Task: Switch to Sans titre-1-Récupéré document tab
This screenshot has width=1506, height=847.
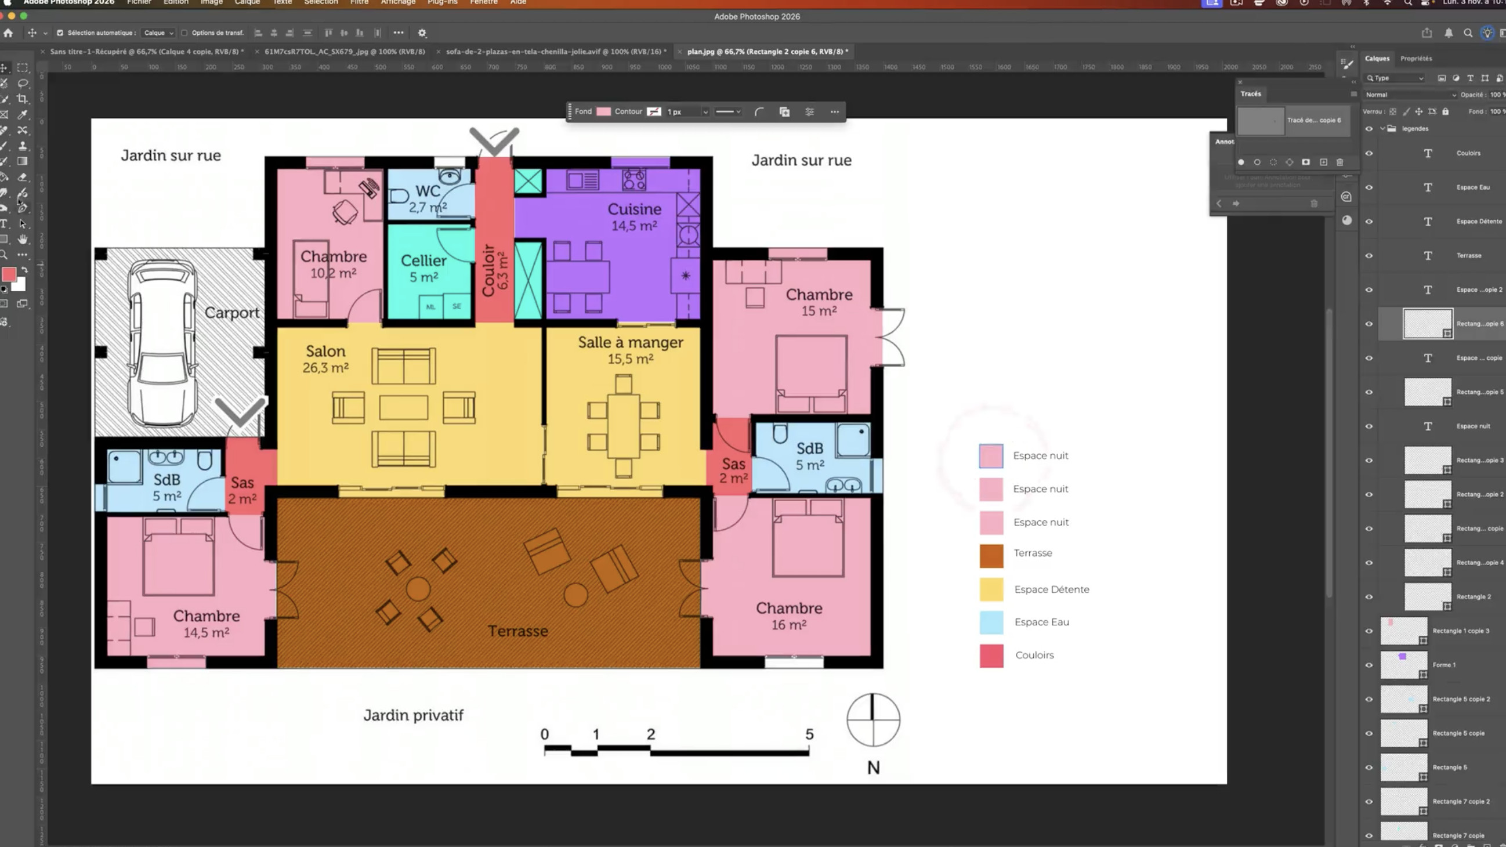Action: tap(146, 52)
